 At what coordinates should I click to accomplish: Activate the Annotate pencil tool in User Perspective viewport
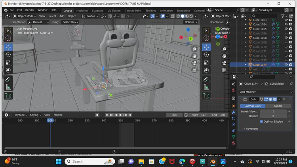tap(8, 79)
